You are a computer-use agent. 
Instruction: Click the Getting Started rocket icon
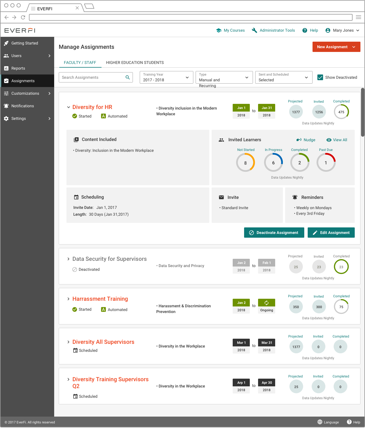pos(6,43)
